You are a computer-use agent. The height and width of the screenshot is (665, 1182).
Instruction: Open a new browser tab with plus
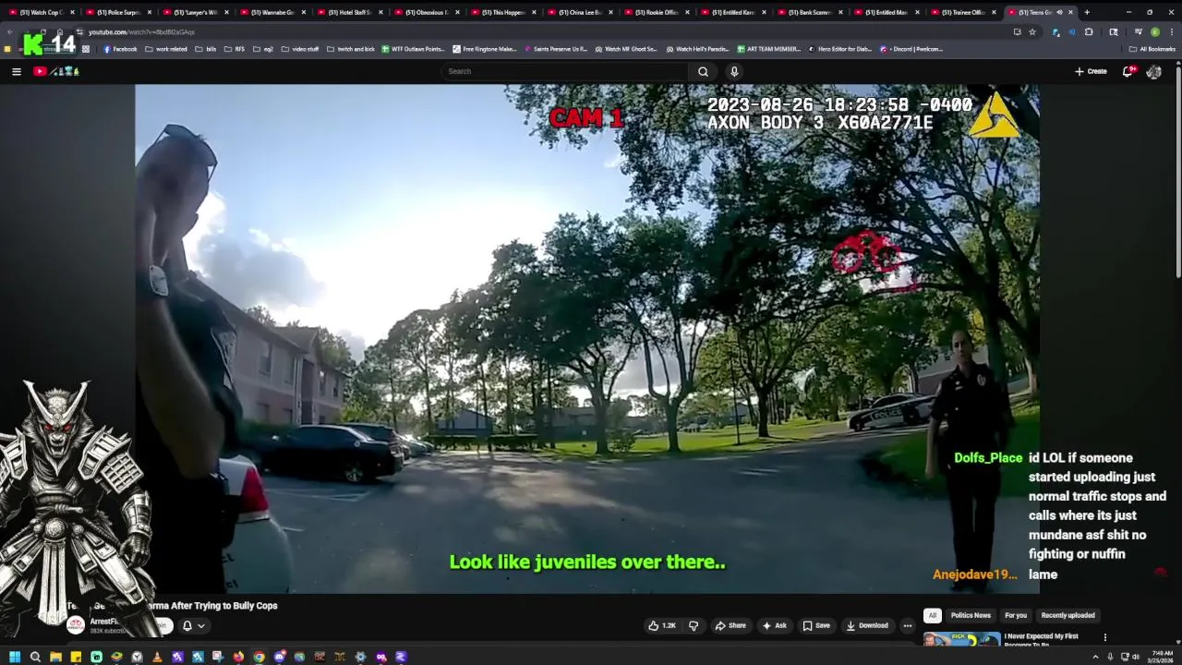[1087, 12]
